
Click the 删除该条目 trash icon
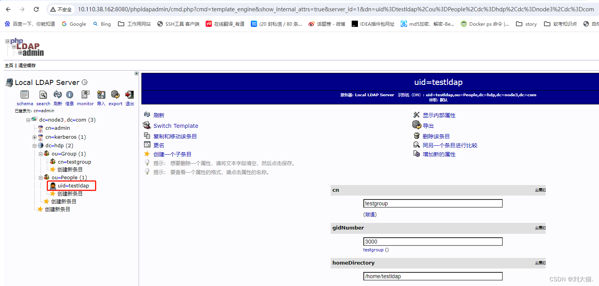pos(416,136)
